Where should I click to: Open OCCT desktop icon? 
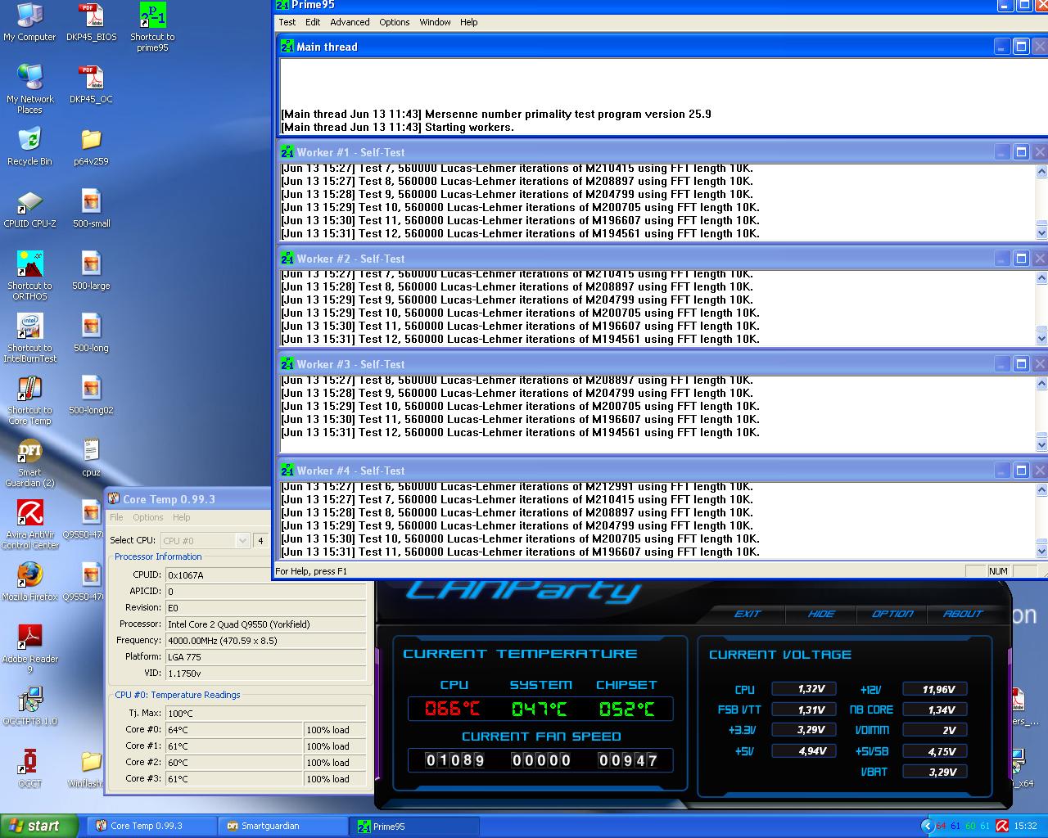(29, 769)
